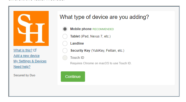Screen dimensions: 186x102
Task: Select the Mobile phone radio button
Action: (x=65, y=29)
